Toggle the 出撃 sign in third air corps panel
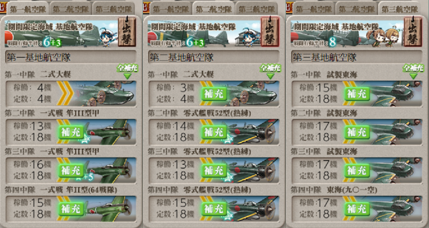The image size is (429, 228). (413, 32)
